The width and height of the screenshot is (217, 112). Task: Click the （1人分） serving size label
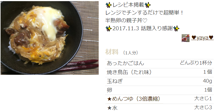point(130,53)
